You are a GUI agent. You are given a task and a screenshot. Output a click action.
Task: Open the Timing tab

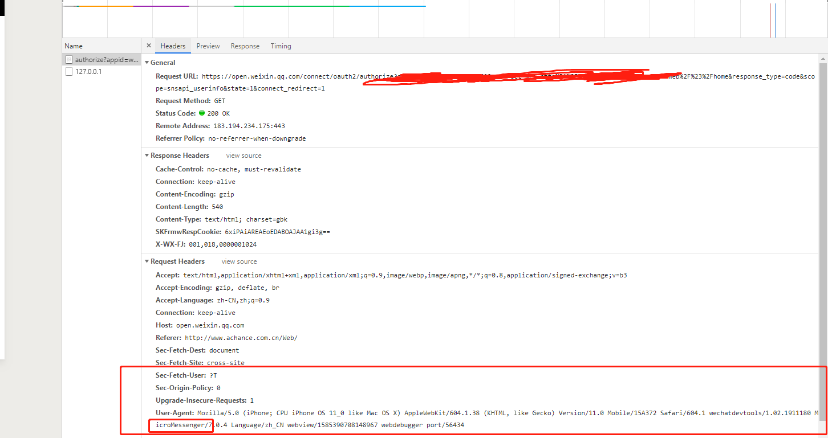tap(281, 46)
